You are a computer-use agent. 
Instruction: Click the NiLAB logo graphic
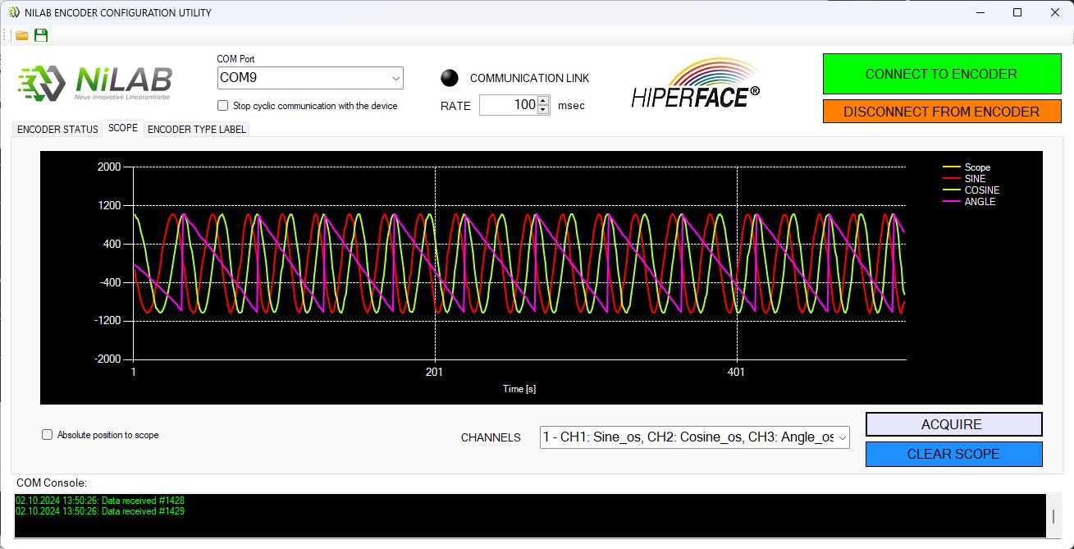click(94, 80)
